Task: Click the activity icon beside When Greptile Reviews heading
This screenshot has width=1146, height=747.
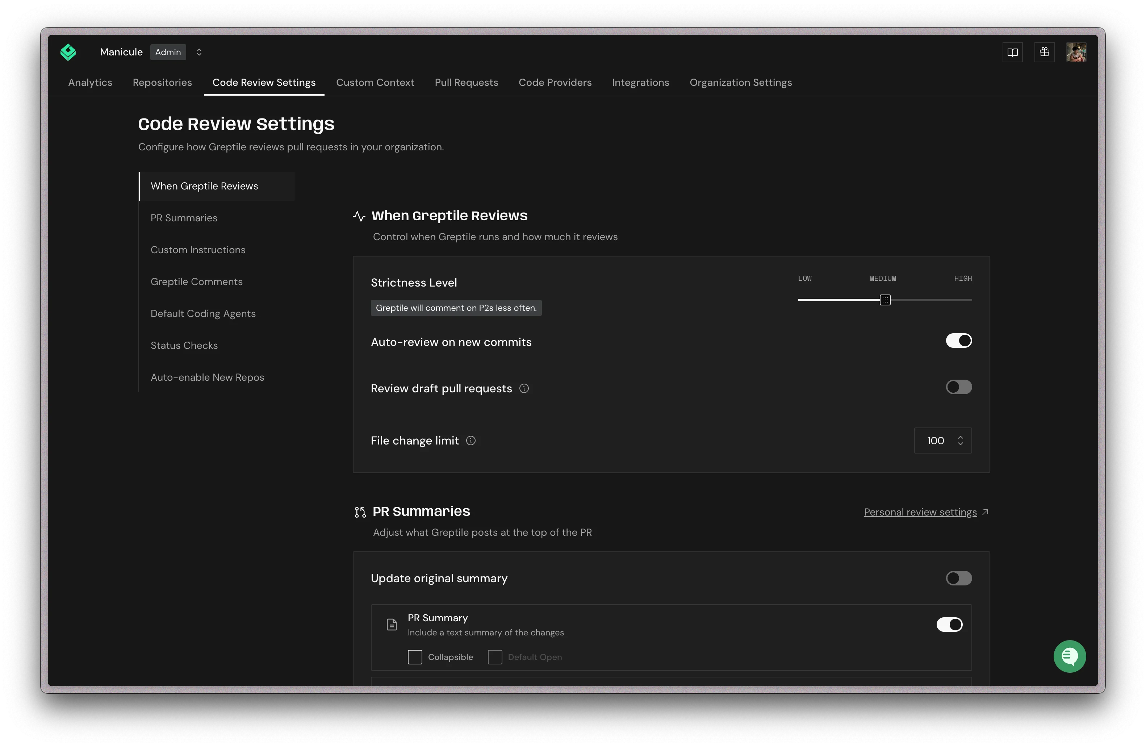Action: (x=359, y=216)
